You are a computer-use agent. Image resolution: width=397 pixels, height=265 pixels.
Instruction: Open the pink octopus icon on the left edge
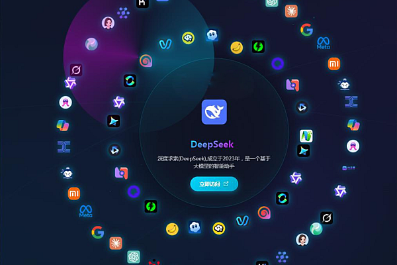point(66,103)
